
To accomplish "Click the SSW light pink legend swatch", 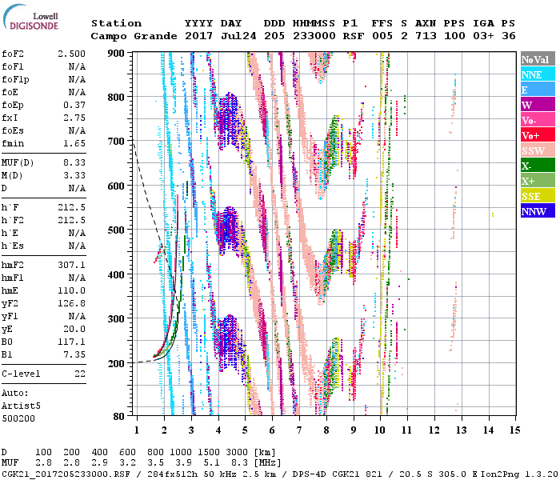I will pos(537,150).
